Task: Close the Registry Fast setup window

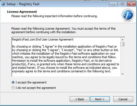Action: tap(131, 4)
